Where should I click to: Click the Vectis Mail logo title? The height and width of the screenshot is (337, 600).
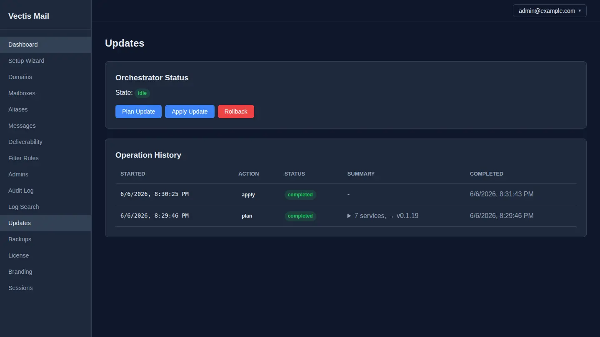(29, 16)
